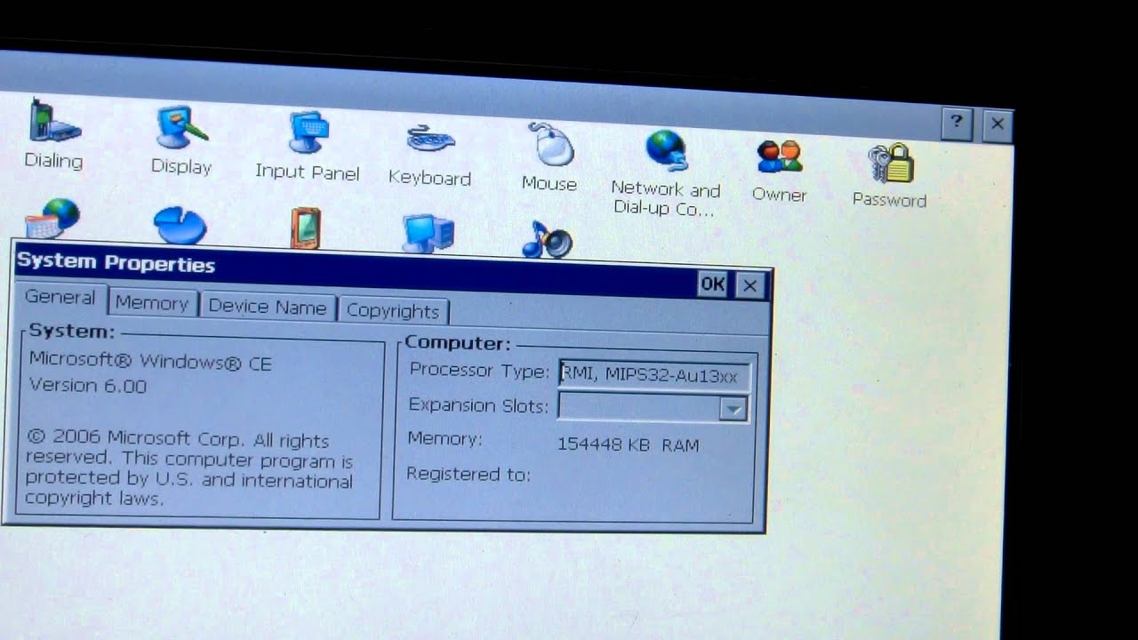
Task: Click the globe and calendar icon below Dialing
Action: 52,218
